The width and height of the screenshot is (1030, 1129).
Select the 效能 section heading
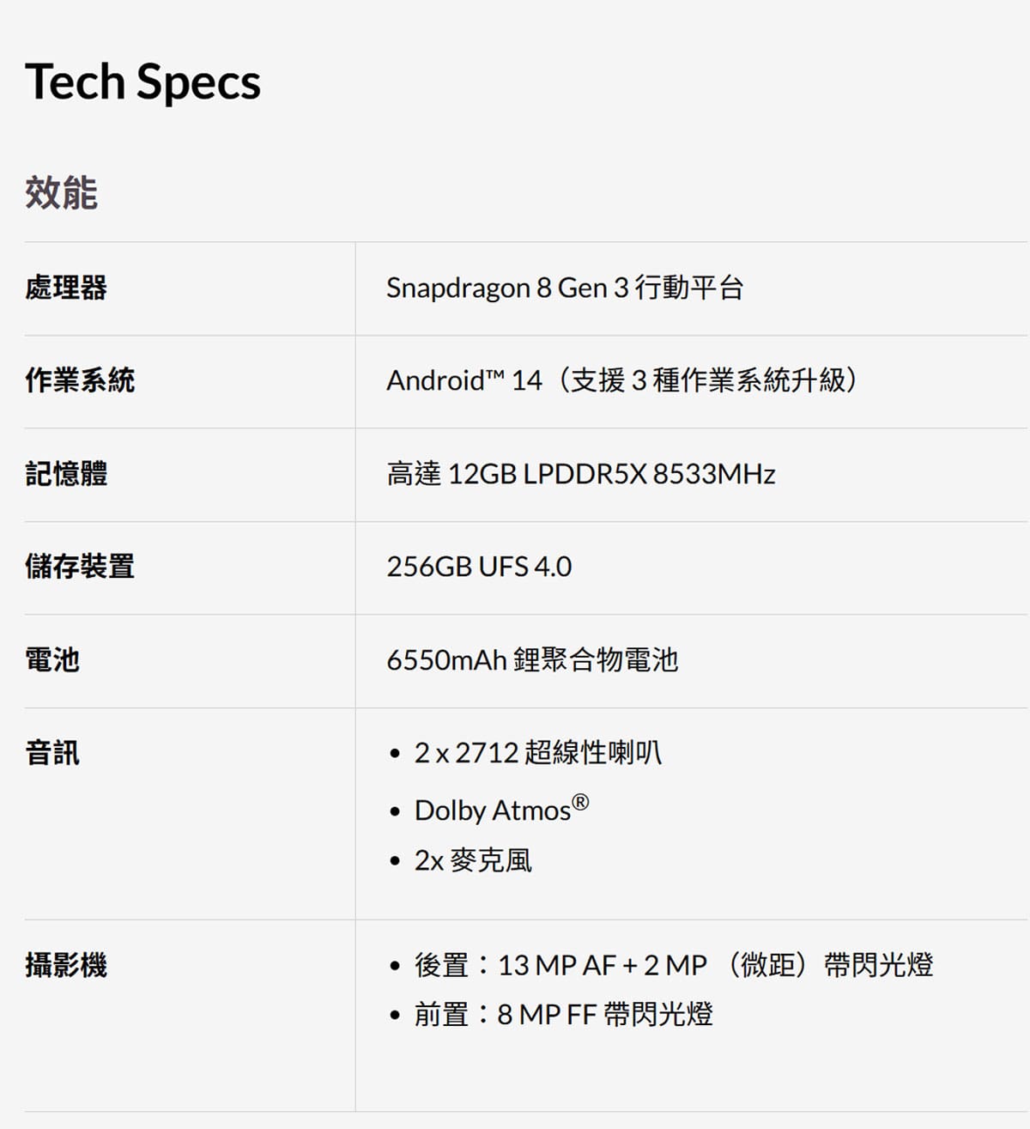click(x=61, y=192)
